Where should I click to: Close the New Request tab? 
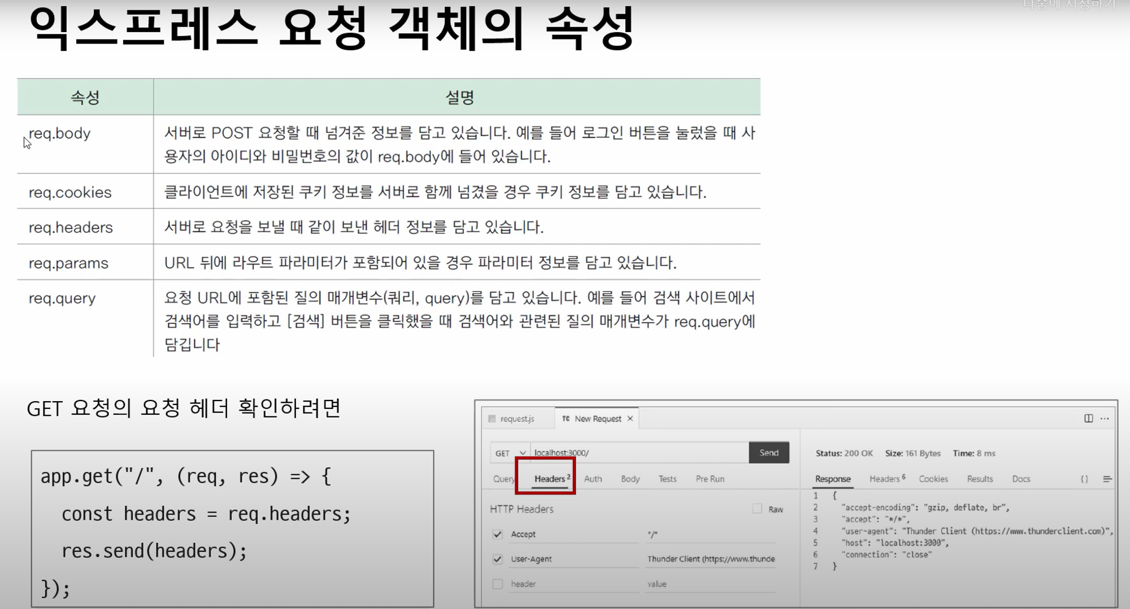(630, 419)
